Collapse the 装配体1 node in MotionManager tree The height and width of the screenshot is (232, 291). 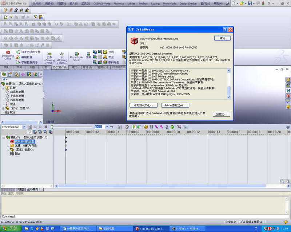[x=3, y=138]
